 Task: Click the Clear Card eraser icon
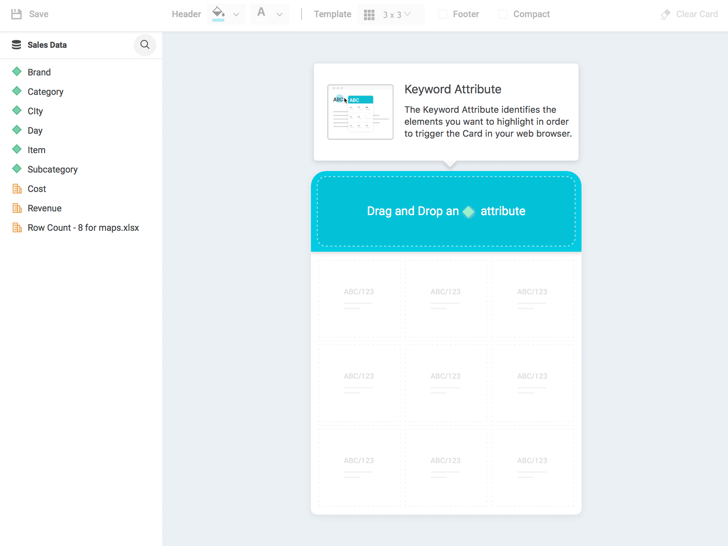coord(665,14)
